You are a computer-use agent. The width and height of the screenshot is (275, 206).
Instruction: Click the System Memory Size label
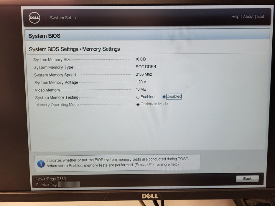(52, 60)
